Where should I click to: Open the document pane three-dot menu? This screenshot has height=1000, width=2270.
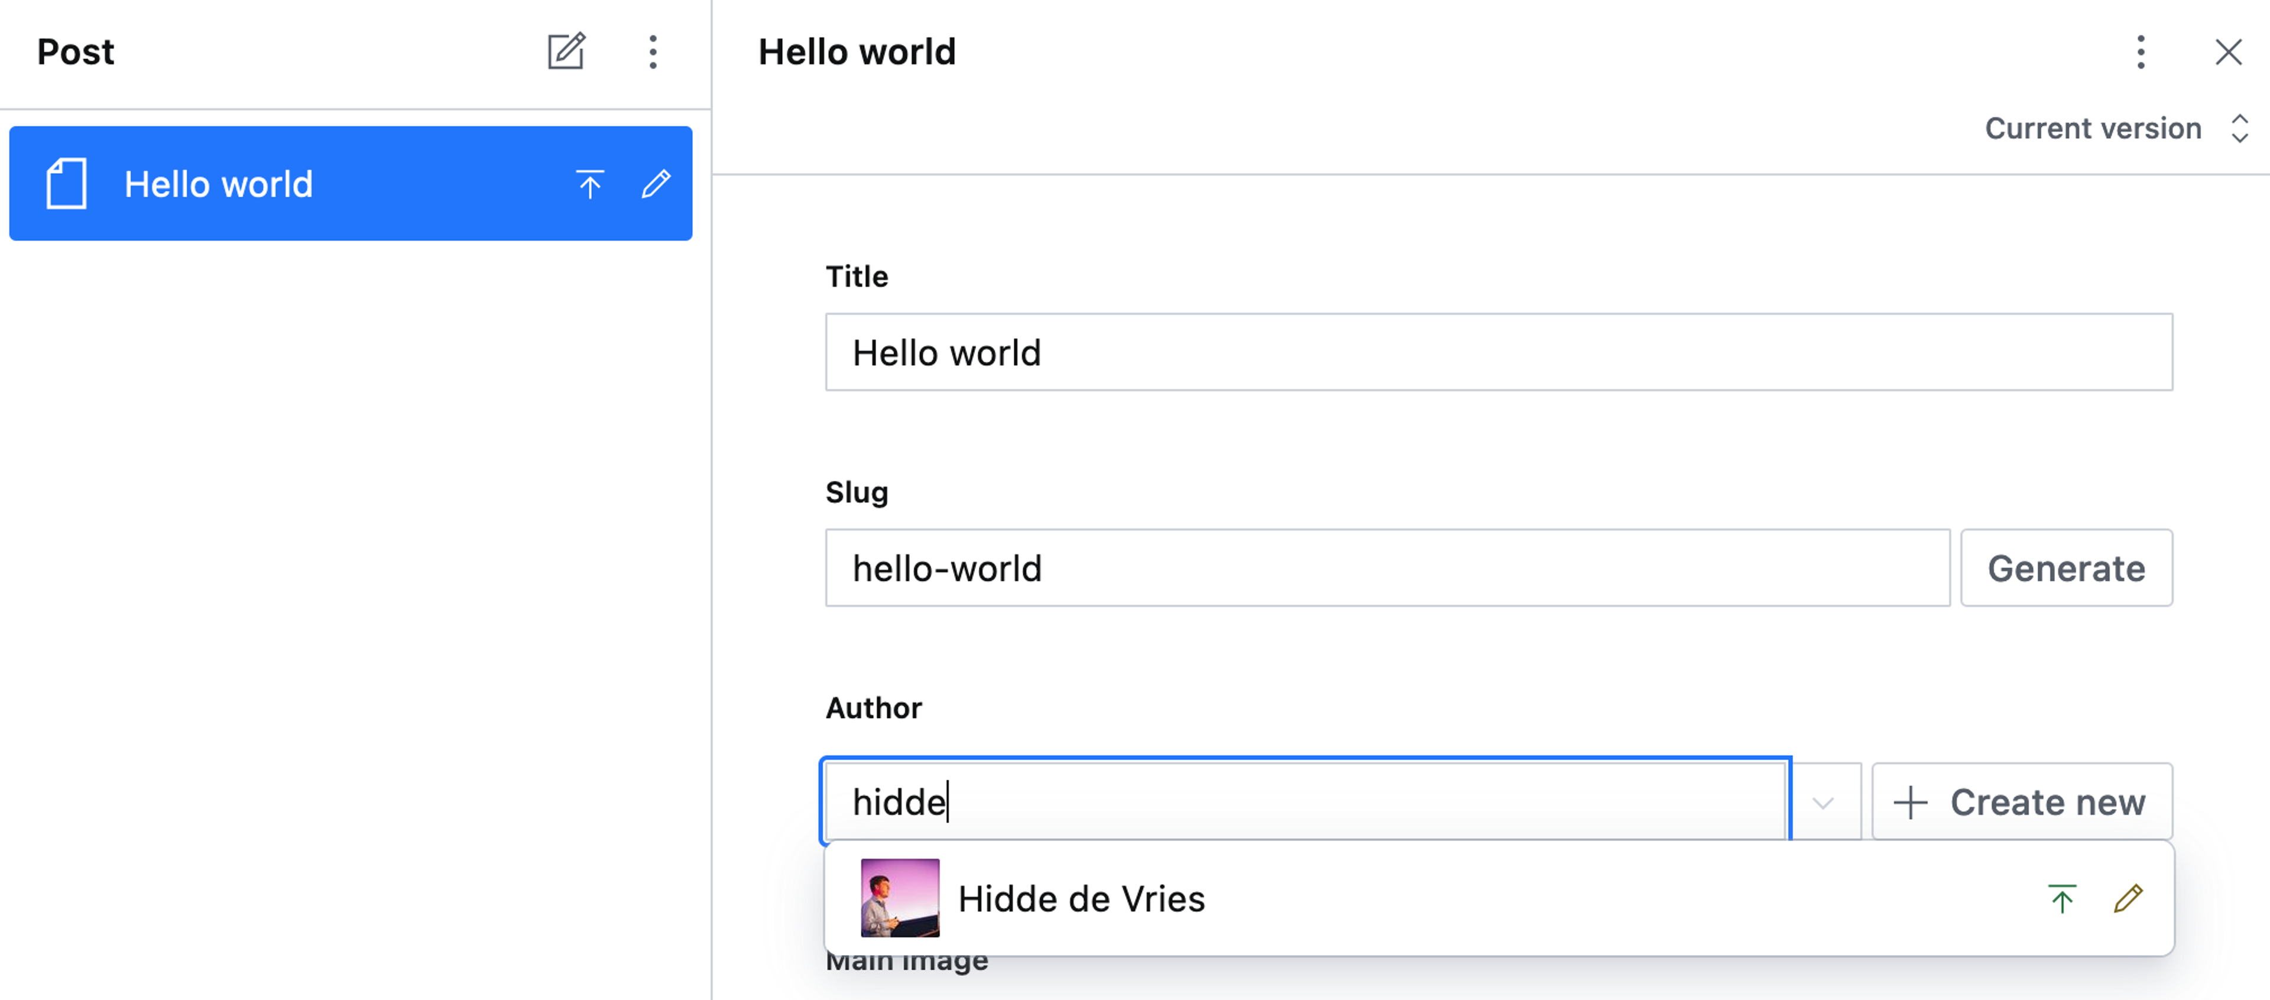tap(2141, 52)
